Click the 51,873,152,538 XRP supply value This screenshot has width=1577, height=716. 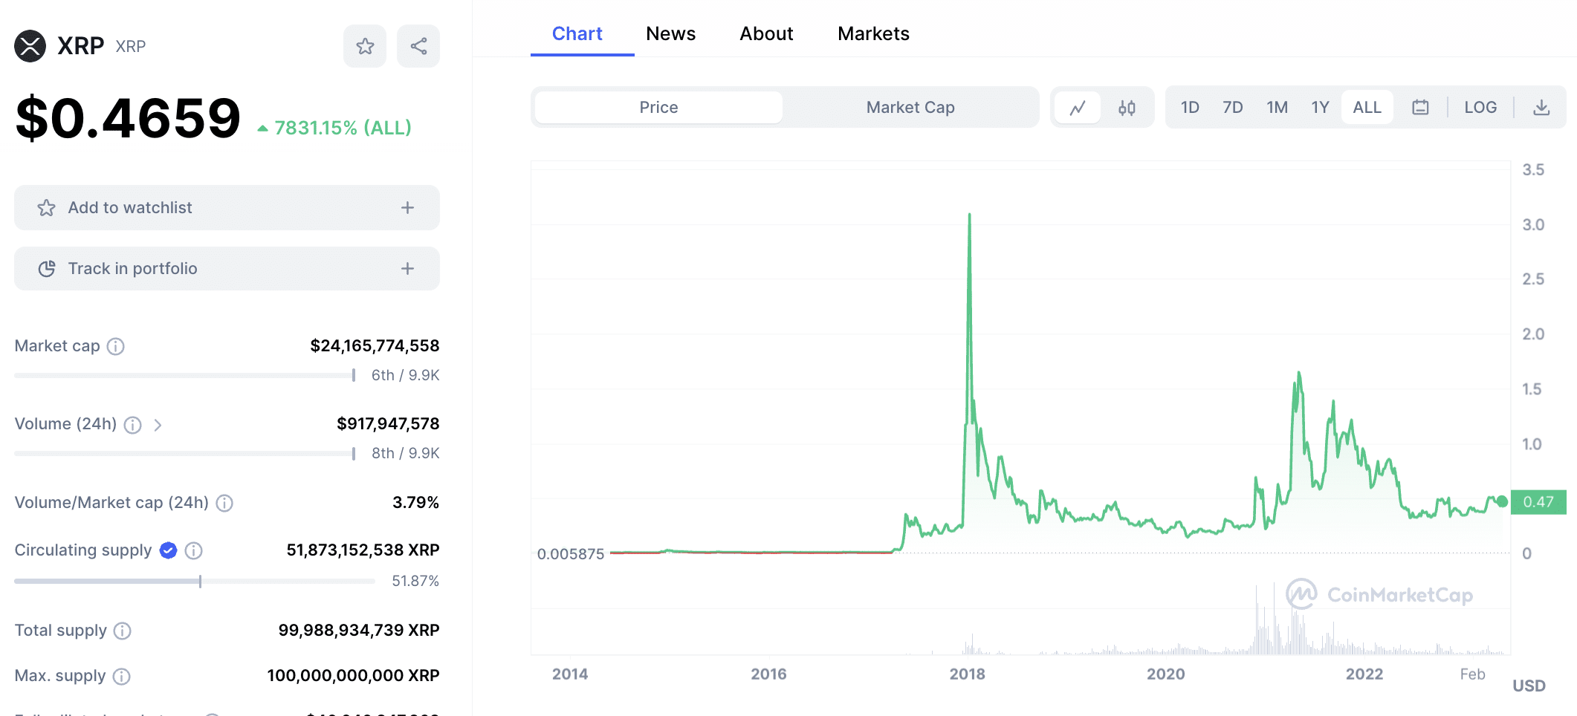363,550
